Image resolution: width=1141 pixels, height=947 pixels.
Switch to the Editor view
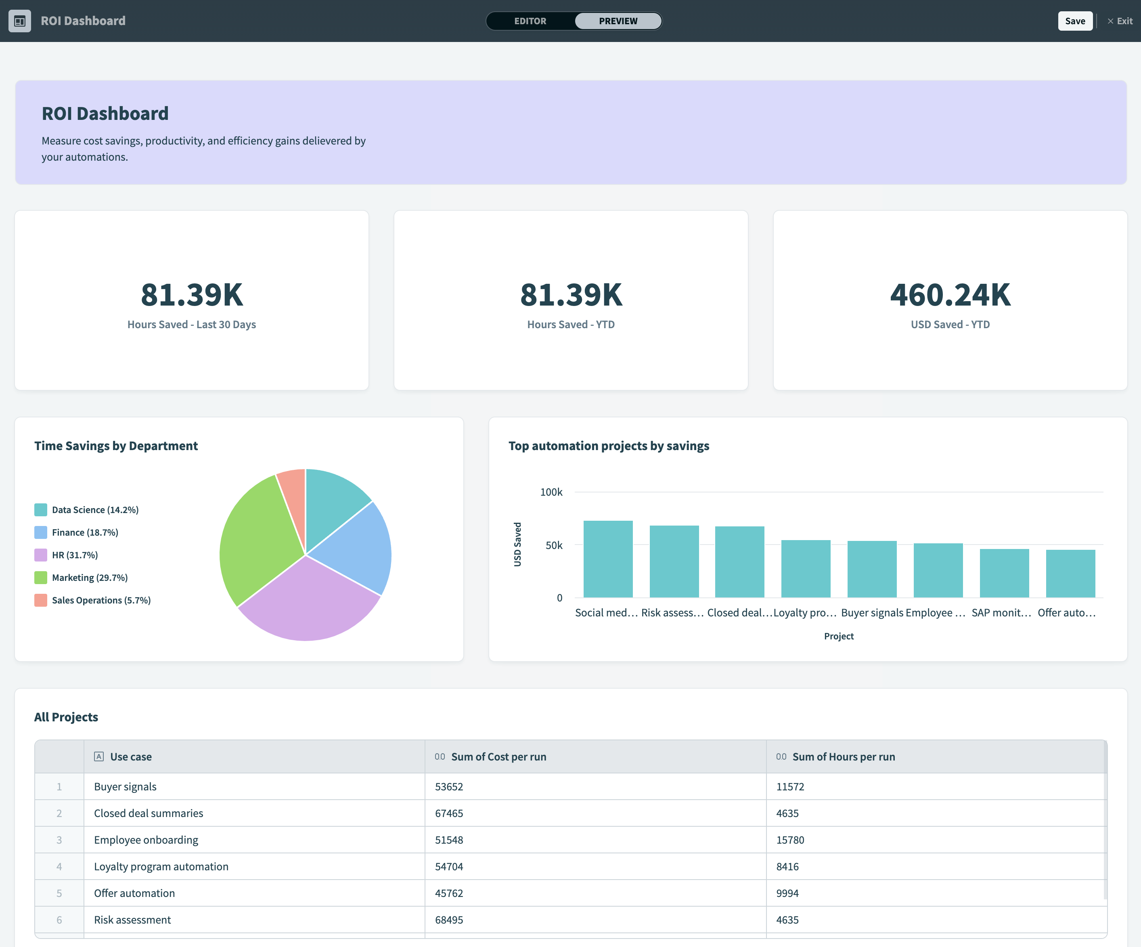click(x=530, y=21)
